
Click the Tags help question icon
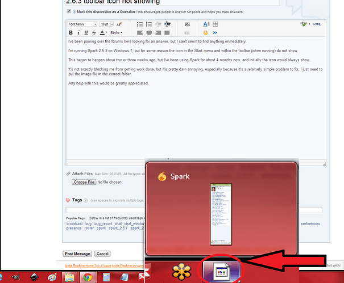point(85,201)
